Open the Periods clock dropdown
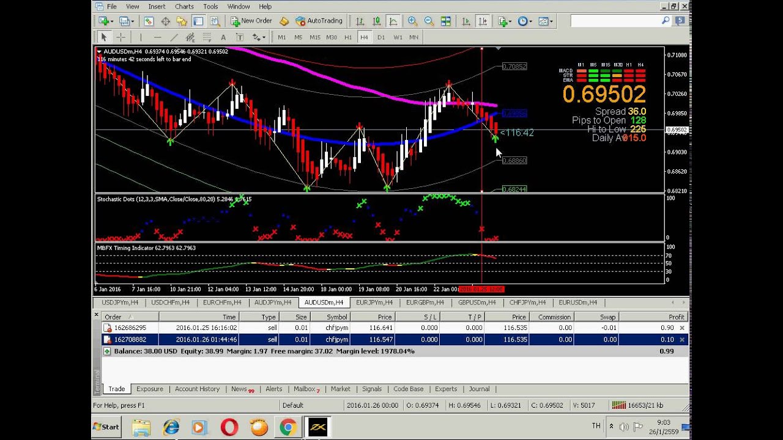 click(x=524, y=21)
